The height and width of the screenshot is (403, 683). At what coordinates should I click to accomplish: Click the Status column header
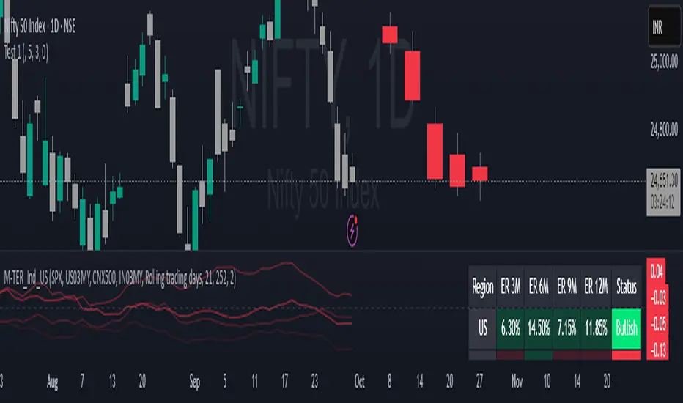click(x=627, y=286)
